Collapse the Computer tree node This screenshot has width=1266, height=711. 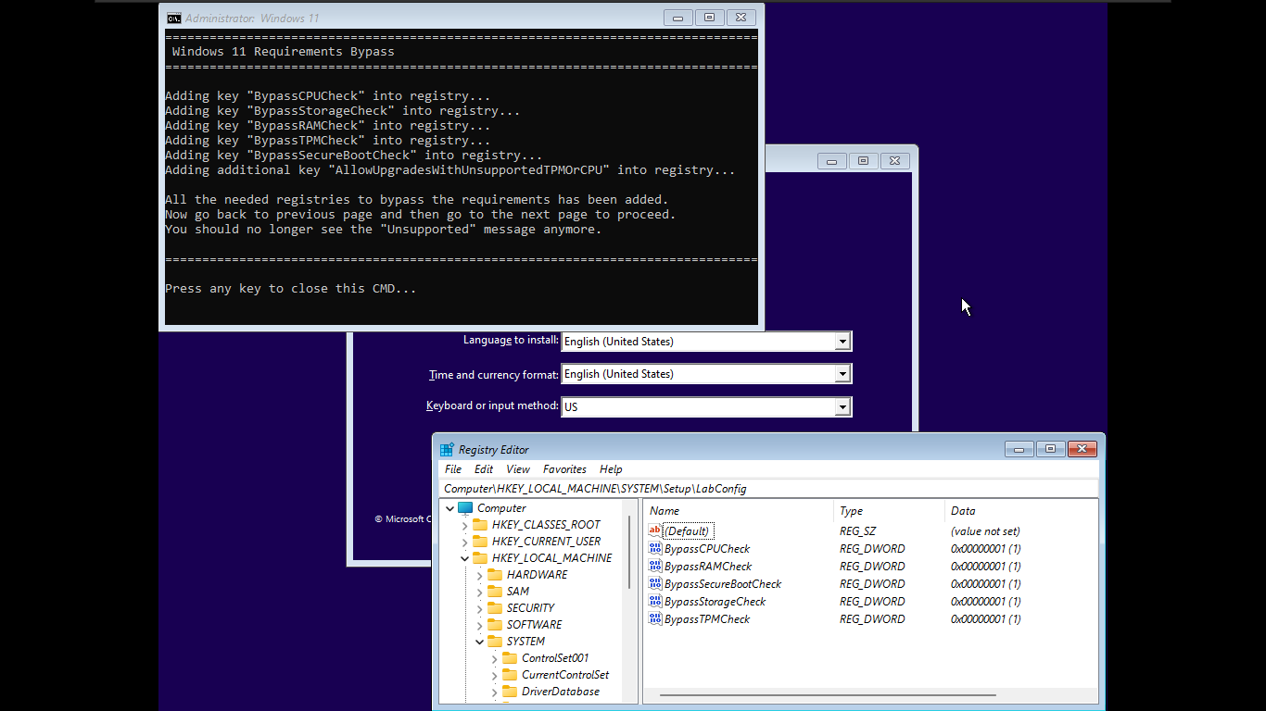coord(450,508)
